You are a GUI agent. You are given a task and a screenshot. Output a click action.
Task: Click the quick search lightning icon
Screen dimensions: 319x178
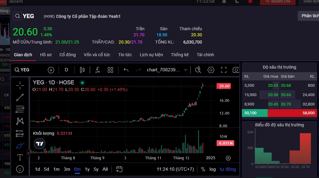[x=198, y=70]
